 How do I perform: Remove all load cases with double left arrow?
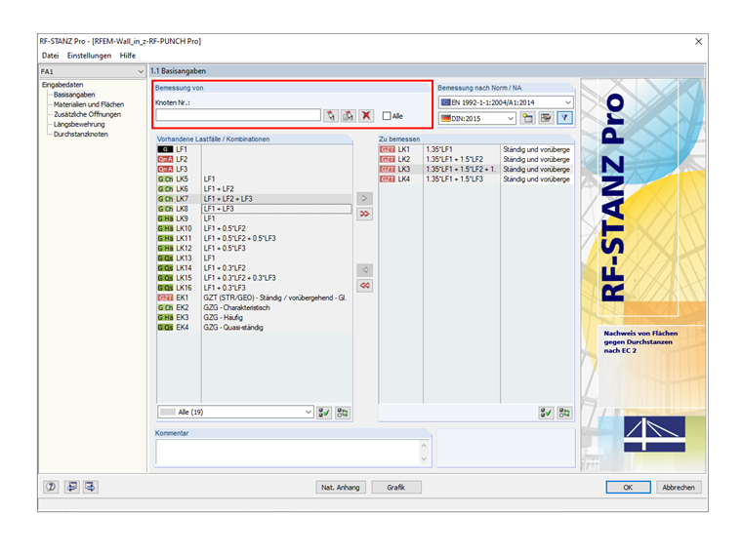pos(364,286)
